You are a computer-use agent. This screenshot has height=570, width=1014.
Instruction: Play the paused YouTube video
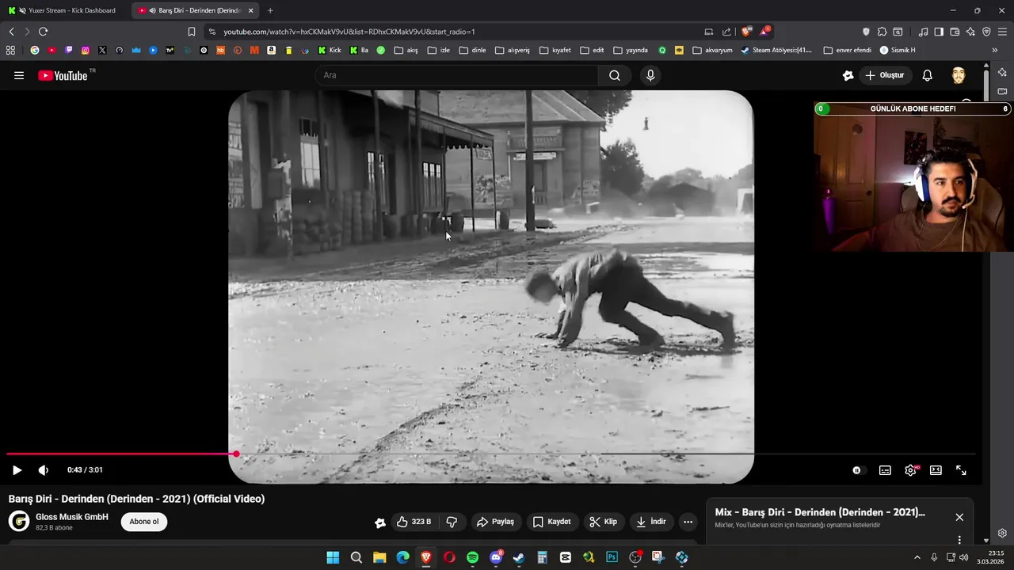pos(17,470)
